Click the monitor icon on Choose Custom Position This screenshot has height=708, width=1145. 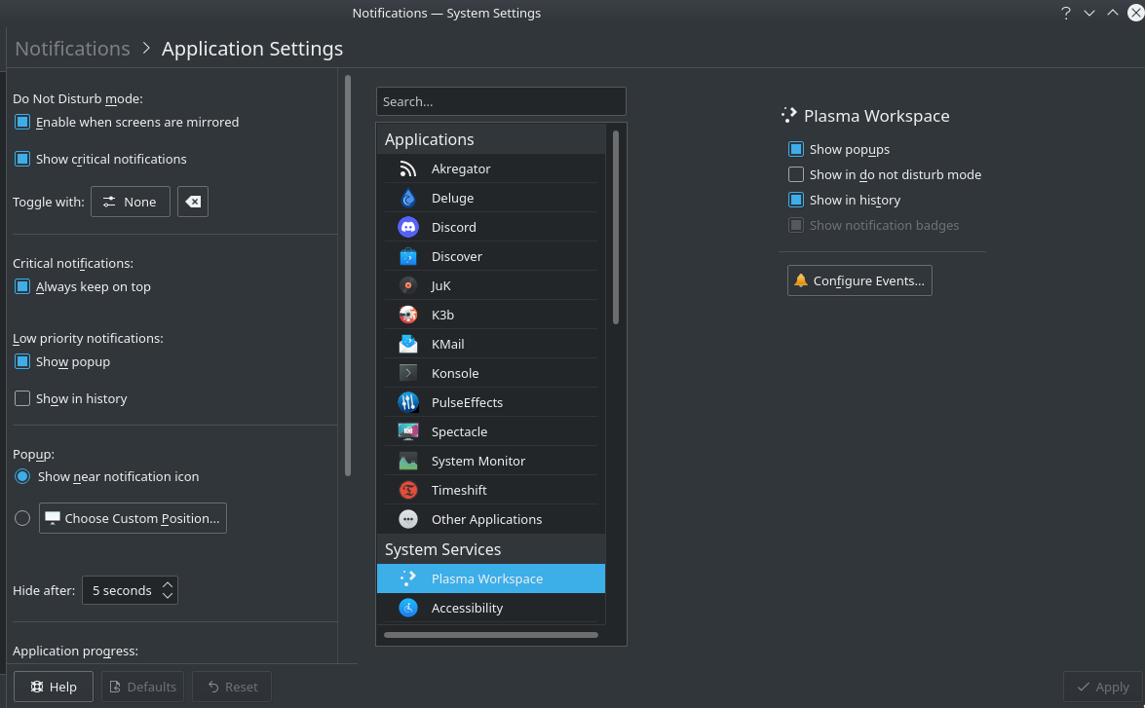point(53,518)
